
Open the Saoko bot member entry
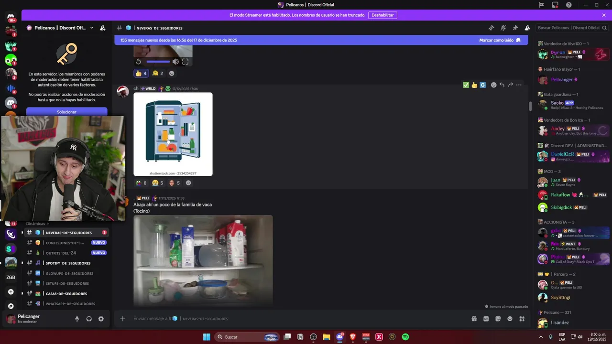(573, 105)
